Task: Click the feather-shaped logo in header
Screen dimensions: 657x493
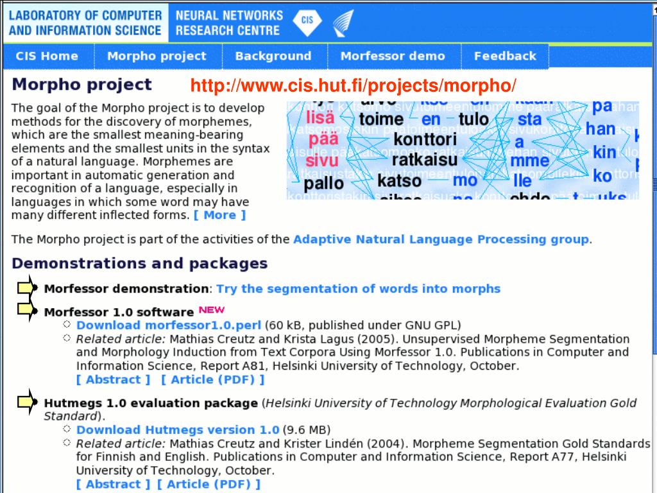Action: 344,24
